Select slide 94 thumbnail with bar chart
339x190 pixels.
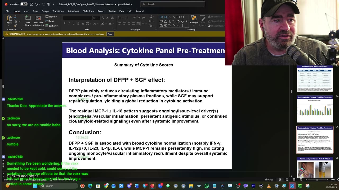pos(315,109)
